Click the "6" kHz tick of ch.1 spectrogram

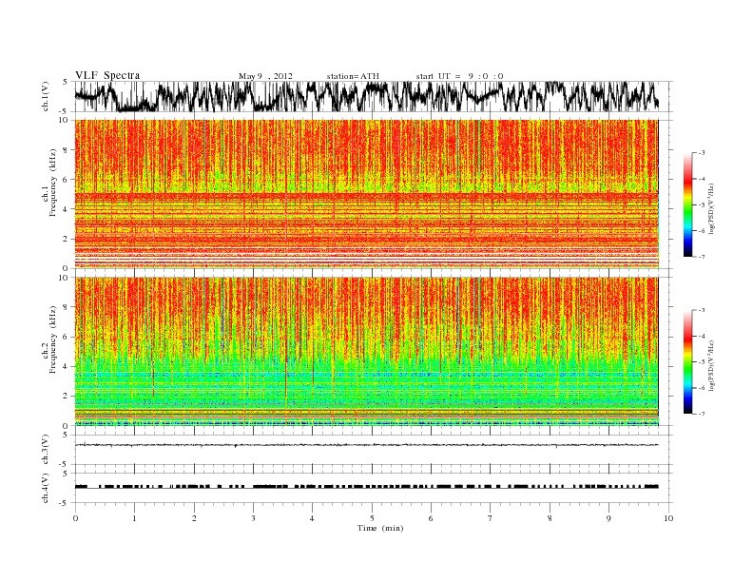click(66, 180)
